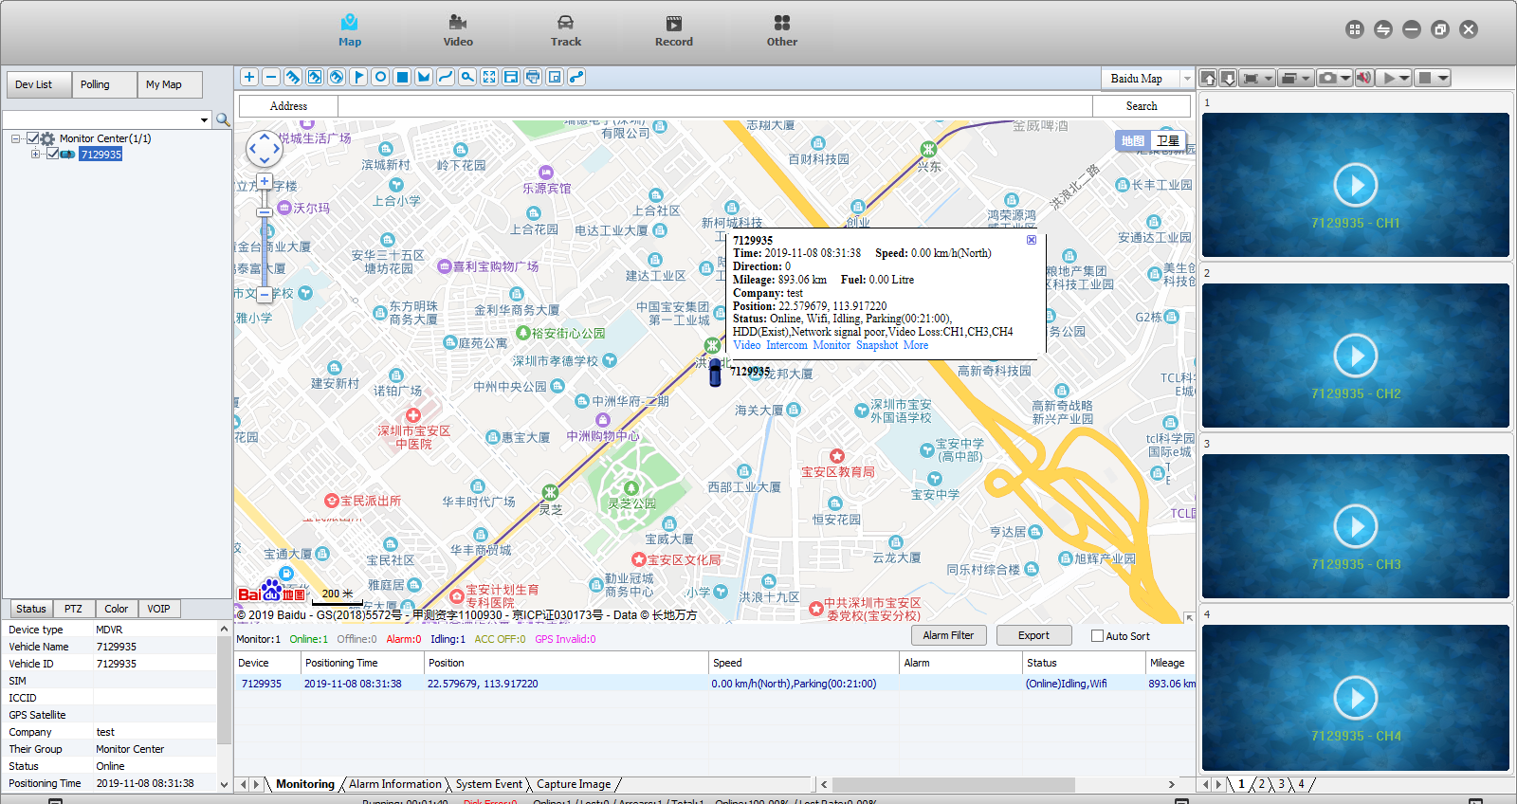Open the play video dropdown arrow
Screen dimensions: 1517x804
(x=1405, y=79)
